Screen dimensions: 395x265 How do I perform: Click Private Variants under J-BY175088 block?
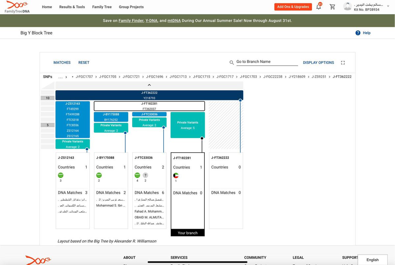[x=111, y=128]
